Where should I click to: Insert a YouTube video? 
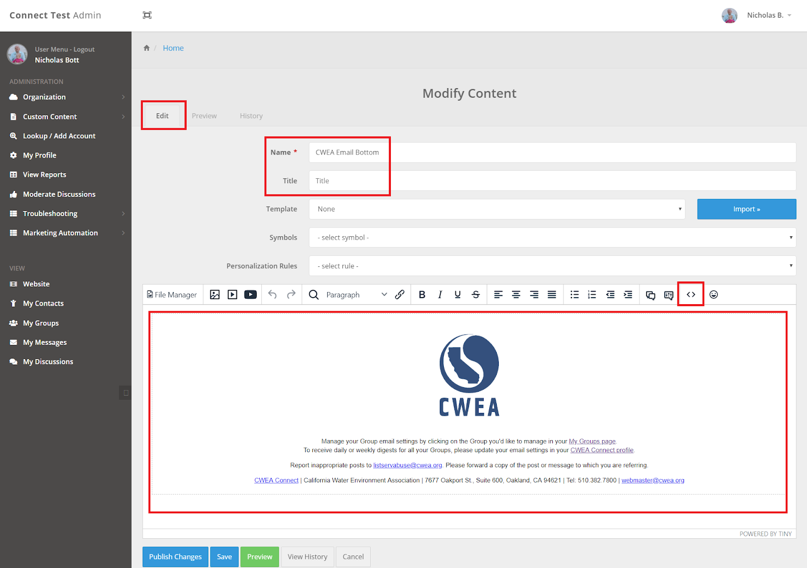pos(251,295)
